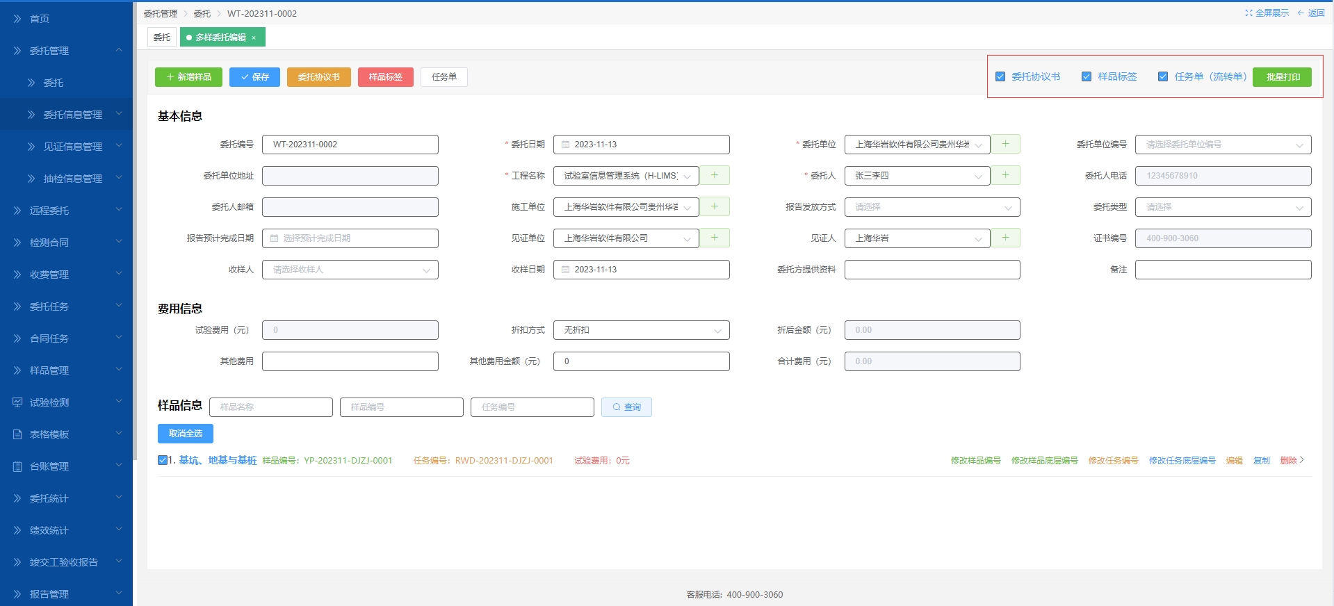Click the plus icon next to 工程名称
This screenshot has width=1334, height=606.
coord(714,175)
